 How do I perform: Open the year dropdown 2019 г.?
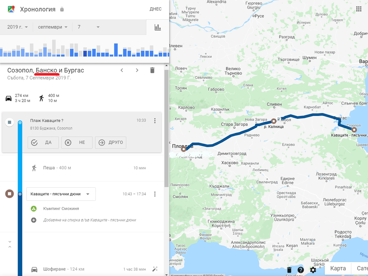click(17, 27)
